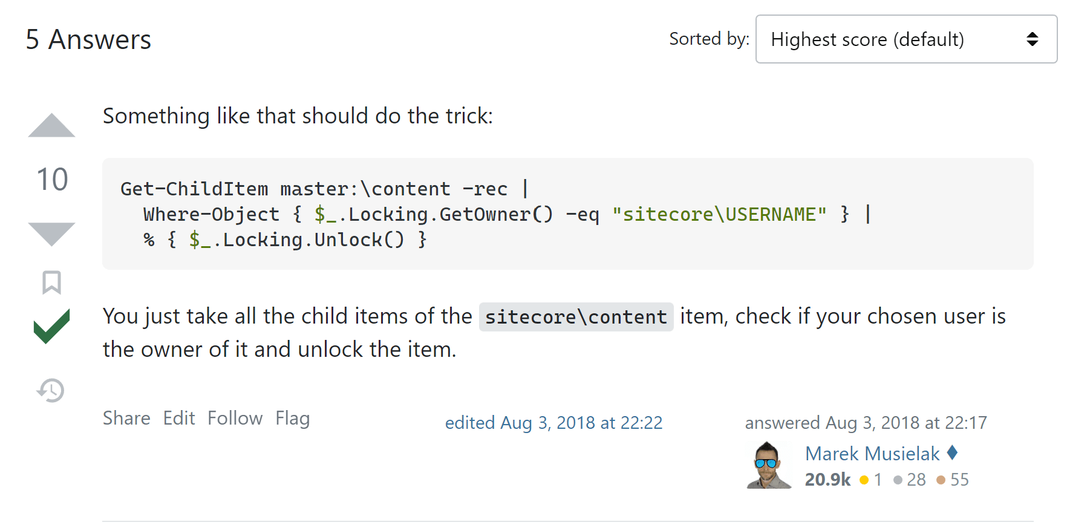
Task: Upvote the answer
Action: pyautogui.click(x=51, y=125)
